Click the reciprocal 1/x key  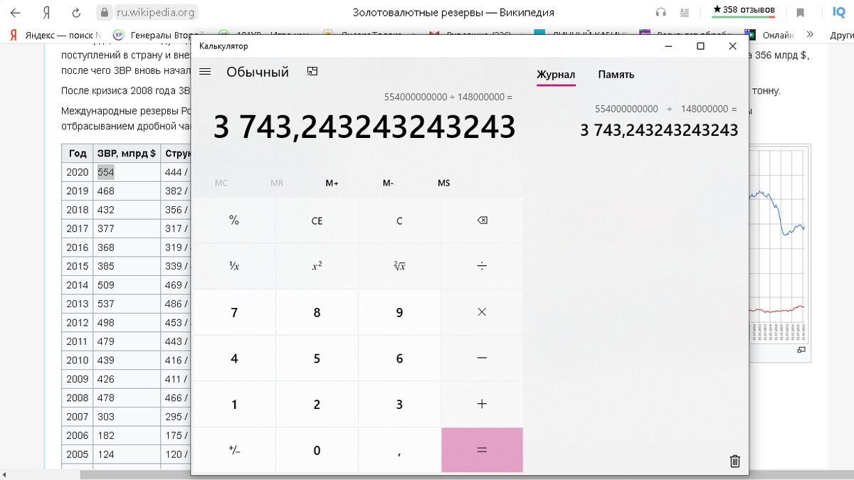(234, 266)
